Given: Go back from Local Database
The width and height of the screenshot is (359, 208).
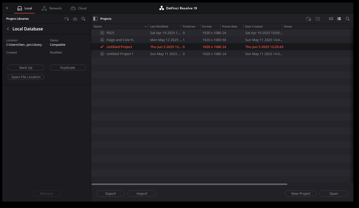Looking at the screenshot, I should [x=8, y=29].
